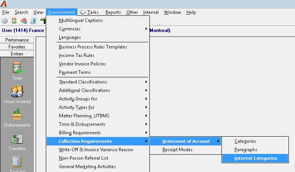Click the gray gear toolbar icon

(x=5, y=21)
